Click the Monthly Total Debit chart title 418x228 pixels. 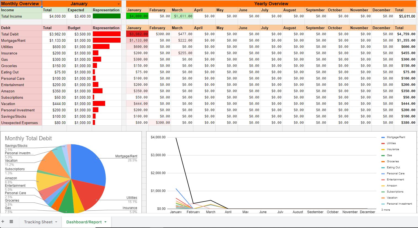coord(28,138)
